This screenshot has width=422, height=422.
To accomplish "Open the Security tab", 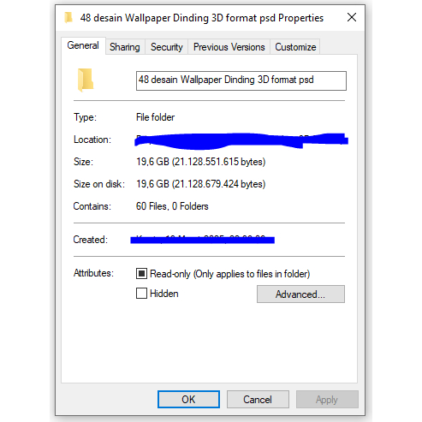I will pos(167,47).
